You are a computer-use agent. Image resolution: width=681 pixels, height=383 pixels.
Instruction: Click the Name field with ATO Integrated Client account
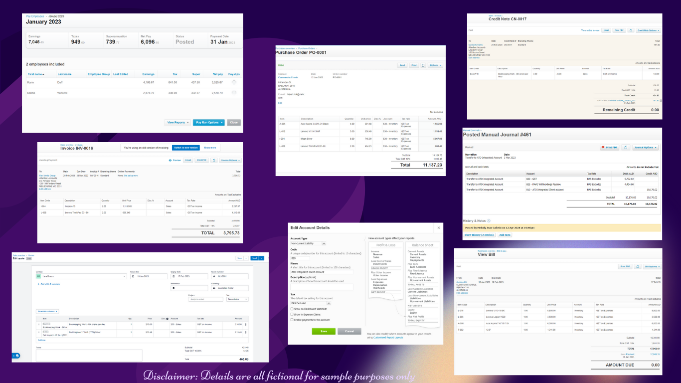[322, 272]
